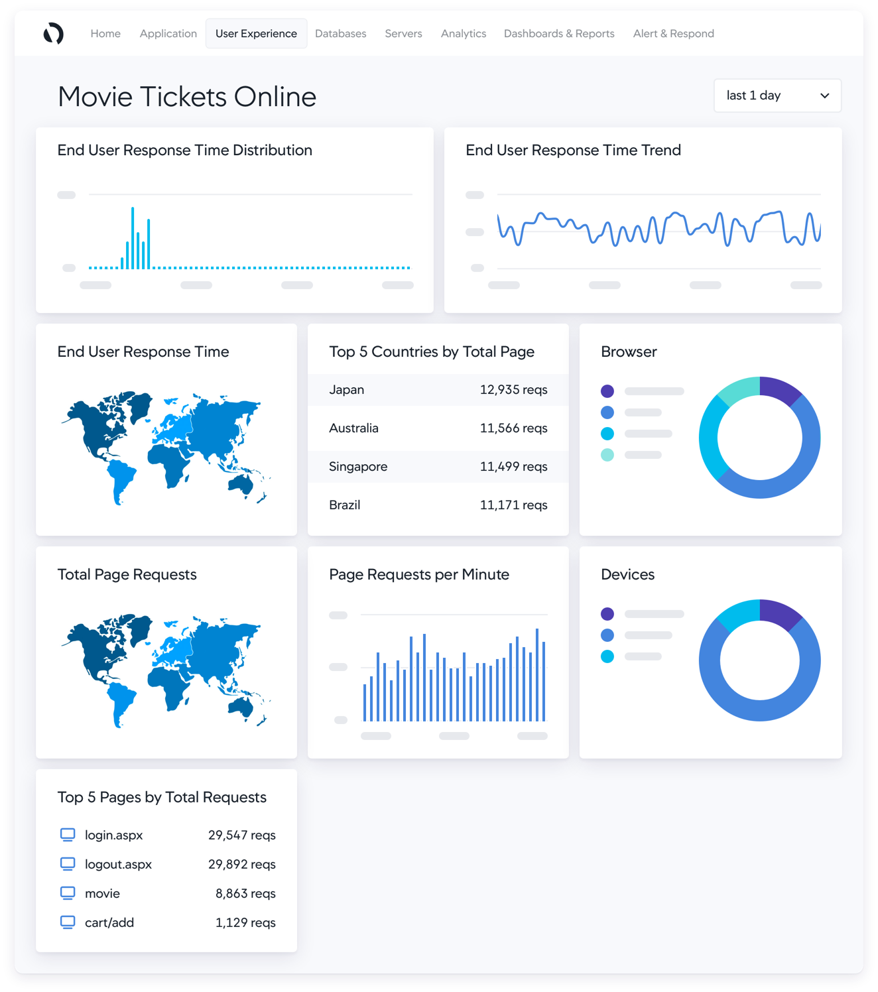The image size is (878, 992).
Task: Click the 1,129 reqs value
Action: pos(245,922)
